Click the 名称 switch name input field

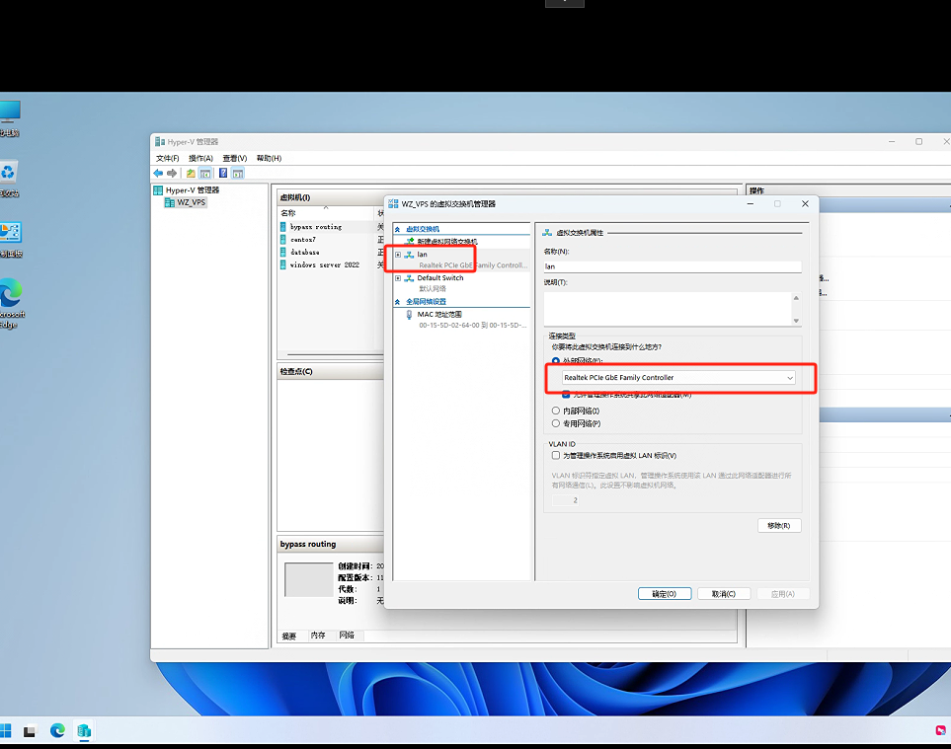[x=673, y=266]
